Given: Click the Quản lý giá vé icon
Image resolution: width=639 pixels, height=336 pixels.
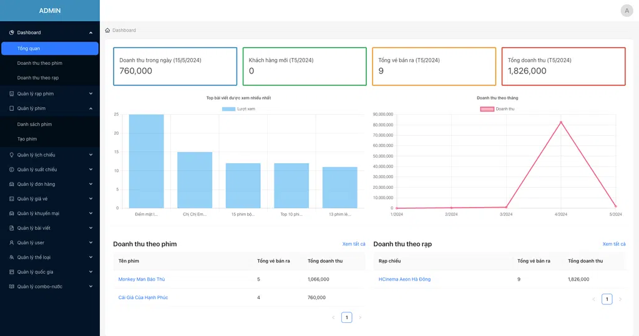Looking at the screenshot, I should click(x=11, y=199).
